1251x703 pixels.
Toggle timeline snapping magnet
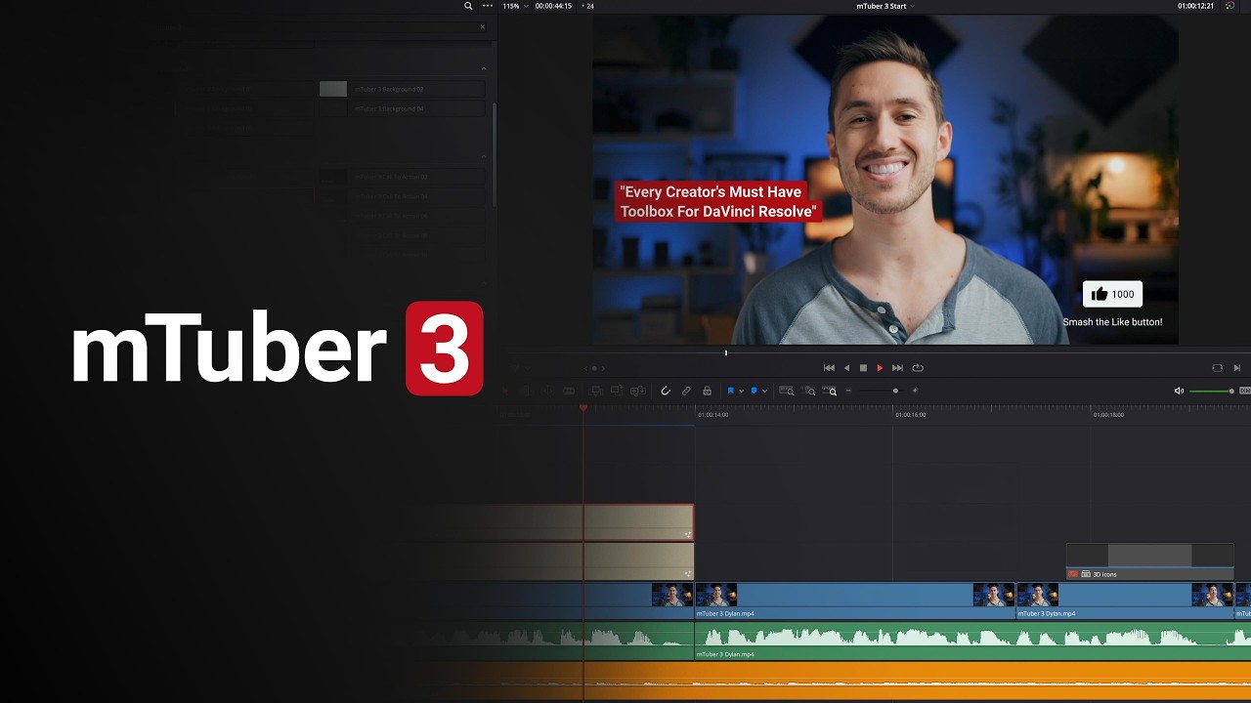click(x=666, y=391)
